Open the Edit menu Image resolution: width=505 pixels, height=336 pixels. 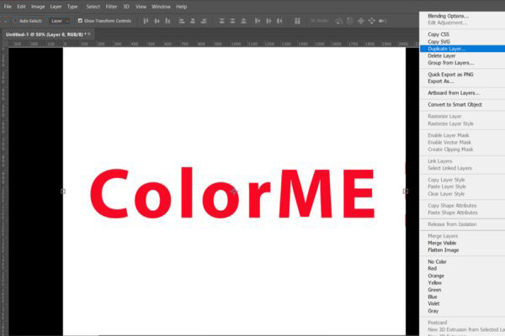(22, 7)
